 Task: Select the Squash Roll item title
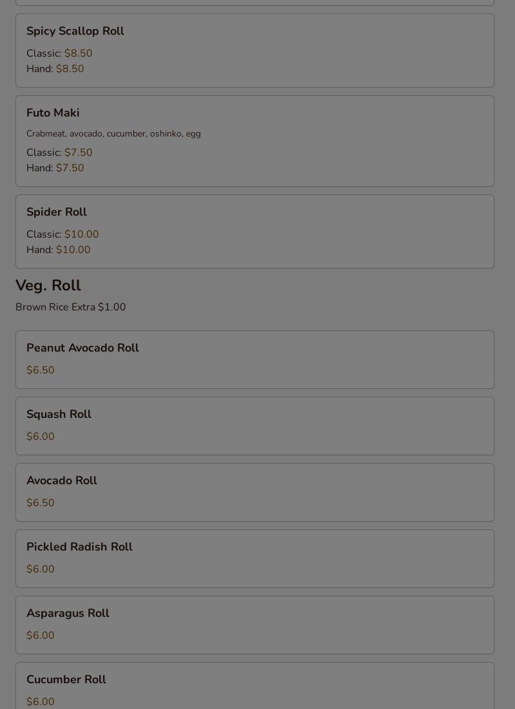[x=59, y=414]
